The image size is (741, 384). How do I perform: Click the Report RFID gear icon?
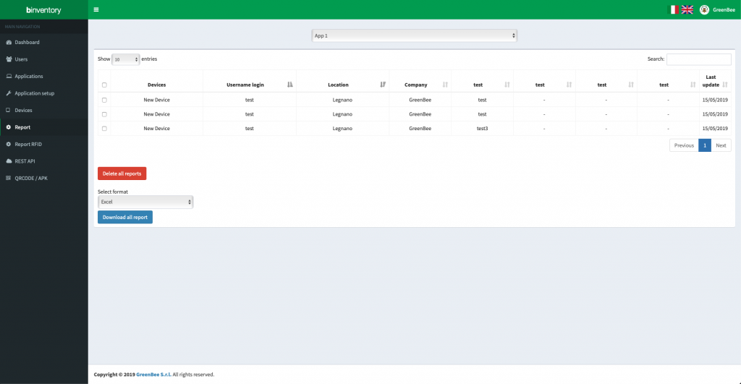[x=9, y=144]
